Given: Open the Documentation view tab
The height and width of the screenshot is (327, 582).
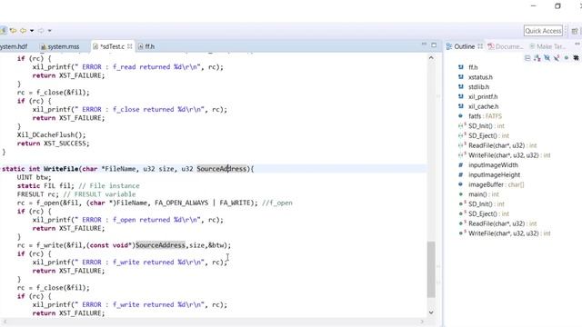Looking at the screenshot, I should click(506, 46).
